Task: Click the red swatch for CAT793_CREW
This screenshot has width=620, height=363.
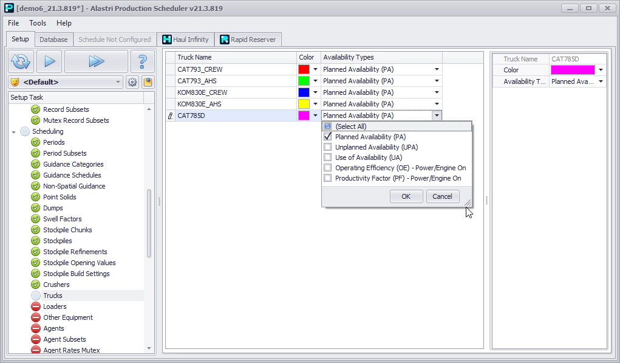Action: pyautogui.click(x=304, y=69)
